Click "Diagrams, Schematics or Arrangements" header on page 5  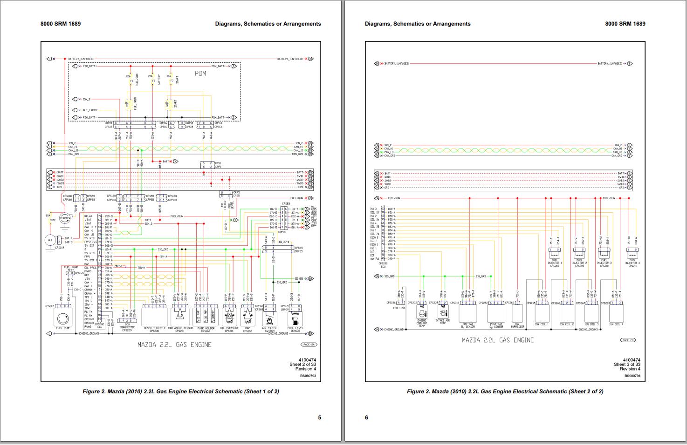pos(268,24)
